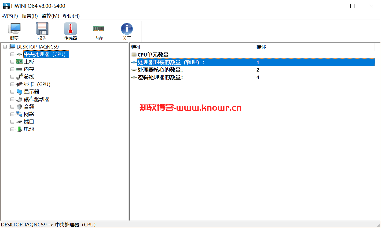Expand the 音频 tree node
The image size is (381, 228).
(12, 107)
